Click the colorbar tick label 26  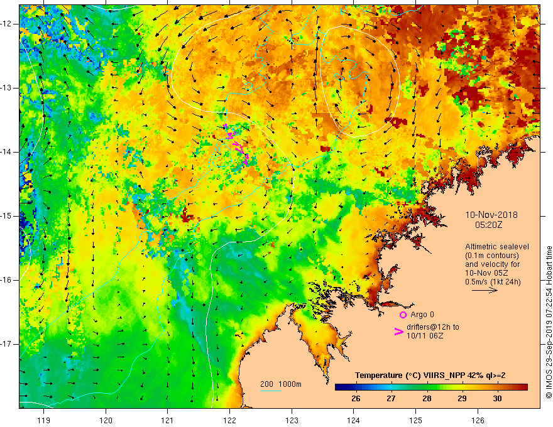click(x=356, y=399)
